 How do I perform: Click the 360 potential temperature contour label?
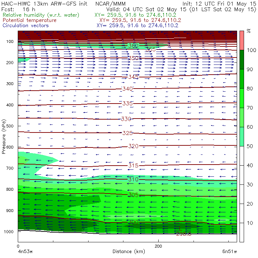134,46
